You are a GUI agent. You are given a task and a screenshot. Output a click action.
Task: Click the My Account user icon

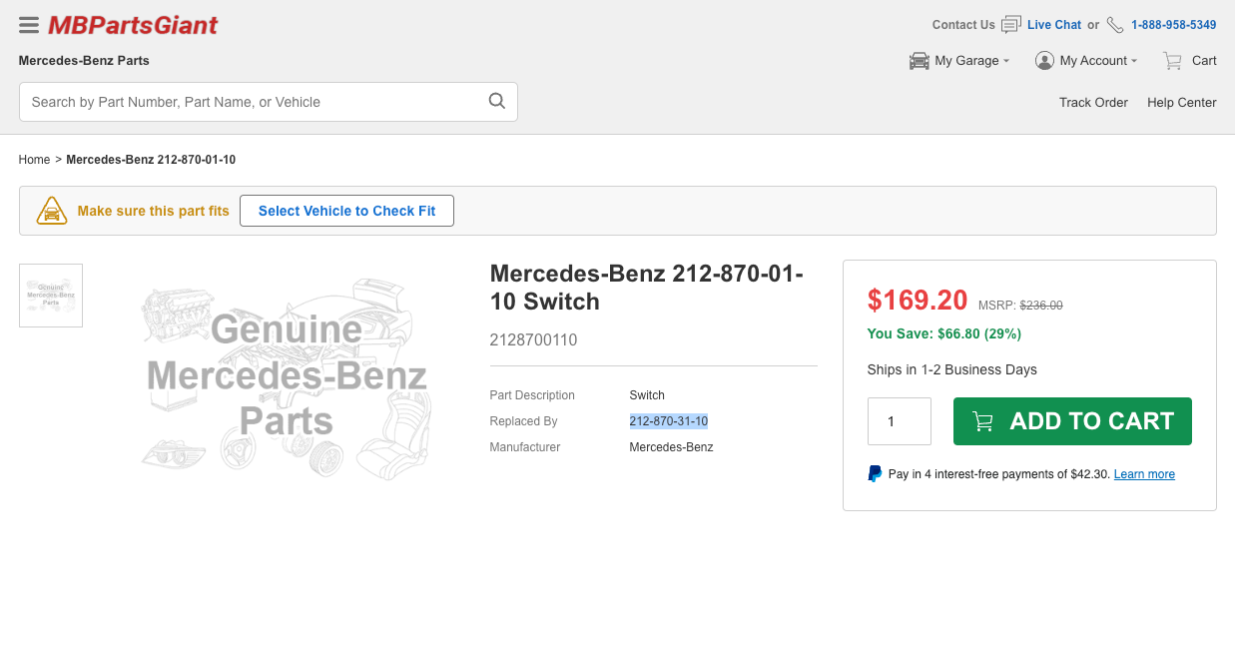(x=1044, y=61)
